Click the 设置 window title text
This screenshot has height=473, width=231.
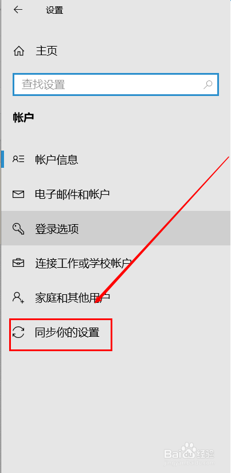pyautogui.click(x=54, y=10)
